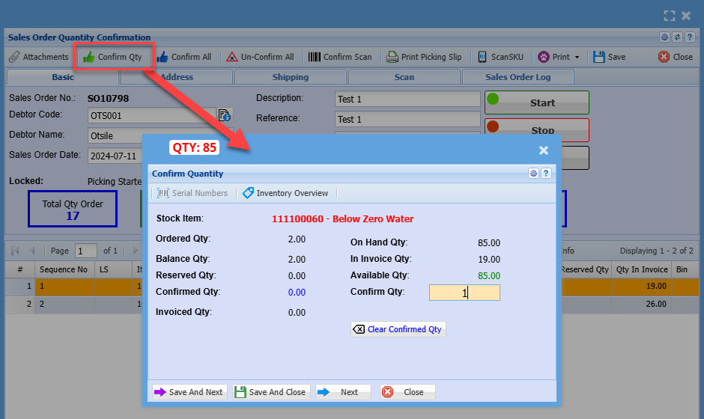Open the debtor info lookup icon
The image size is (704, 419).
tap(225, 115)
